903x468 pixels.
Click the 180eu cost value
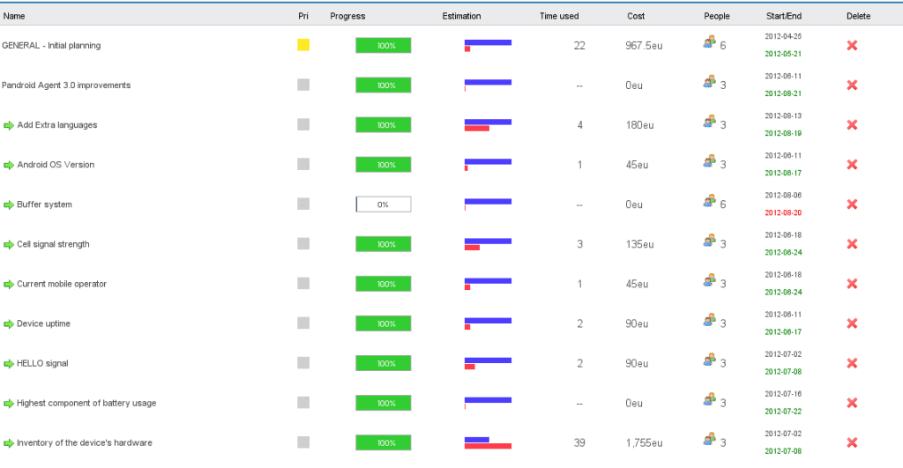pyautogui.click(x=640, y=125)
